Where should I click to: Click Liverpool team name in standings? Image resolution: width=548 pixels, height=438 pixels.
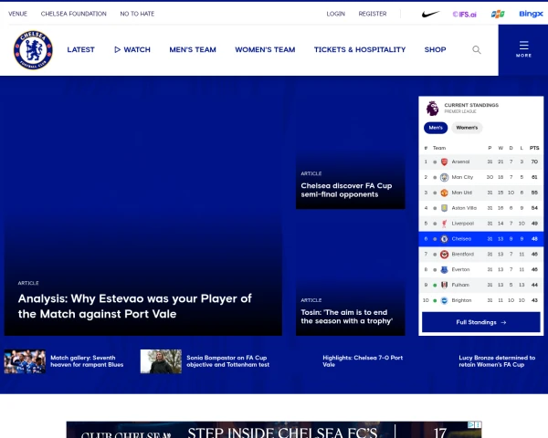(463, 224)
